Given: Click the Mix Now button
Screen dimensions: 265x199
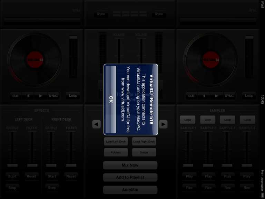Looking at the screenshot, I should point(130,165).
